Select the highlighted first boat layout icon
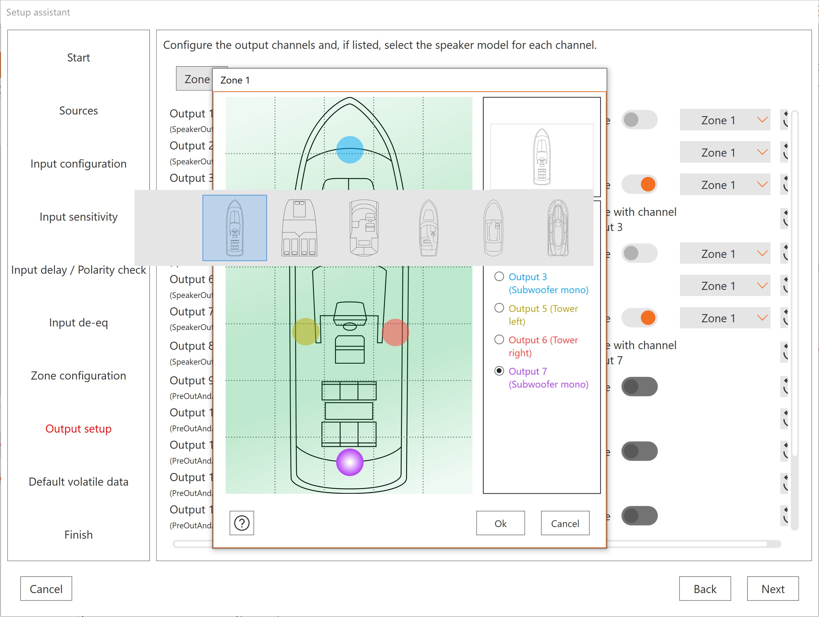Screen dimensions: 819x617 pyautogui.click(x=234, y=227)
